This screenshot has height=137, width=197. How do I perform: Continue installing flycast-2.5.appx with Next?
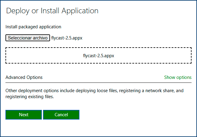pos(24,115)
